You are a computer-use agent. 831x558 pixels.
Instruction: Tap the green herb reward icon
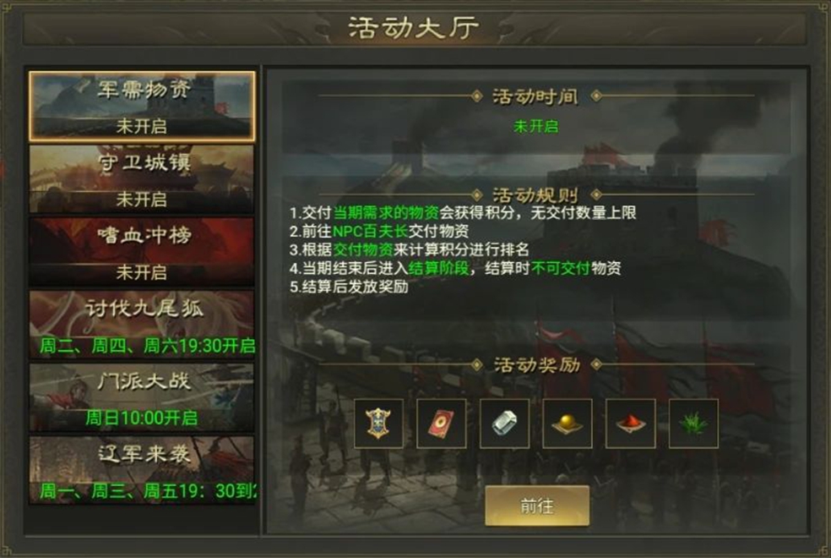[x=693, y=424]
